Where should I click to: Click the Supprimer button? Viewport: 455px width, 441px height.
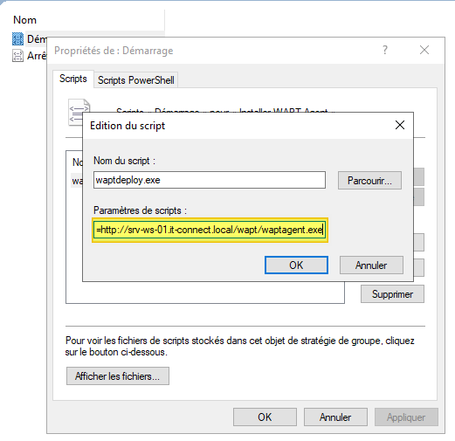pos(392,294)
